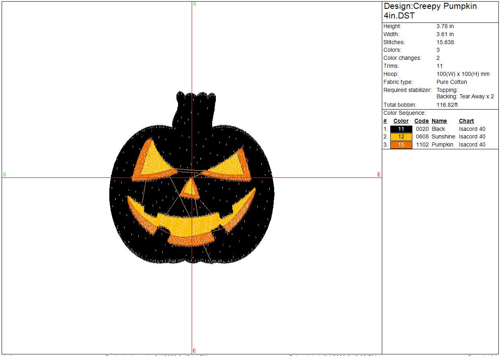Click the Color column header
The image size is (500, 356).
pos(401,121)
